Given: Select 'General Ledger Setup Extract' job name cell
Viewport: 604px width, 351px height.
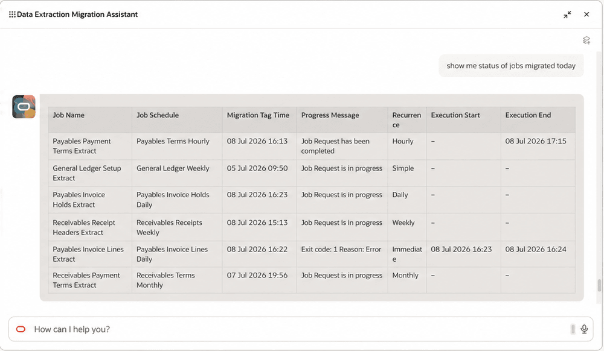Looking at the screenshot, I should pos(90,173).
